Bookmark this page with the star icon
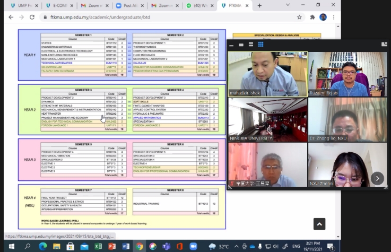Screen dimensions: 391x252 pos(299,17)
